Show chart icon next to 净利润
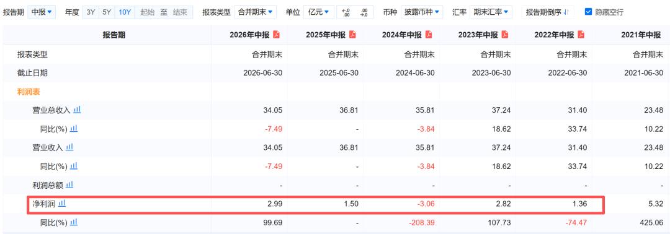The height and width of the screenshot is (234, 670). (62, 204)
